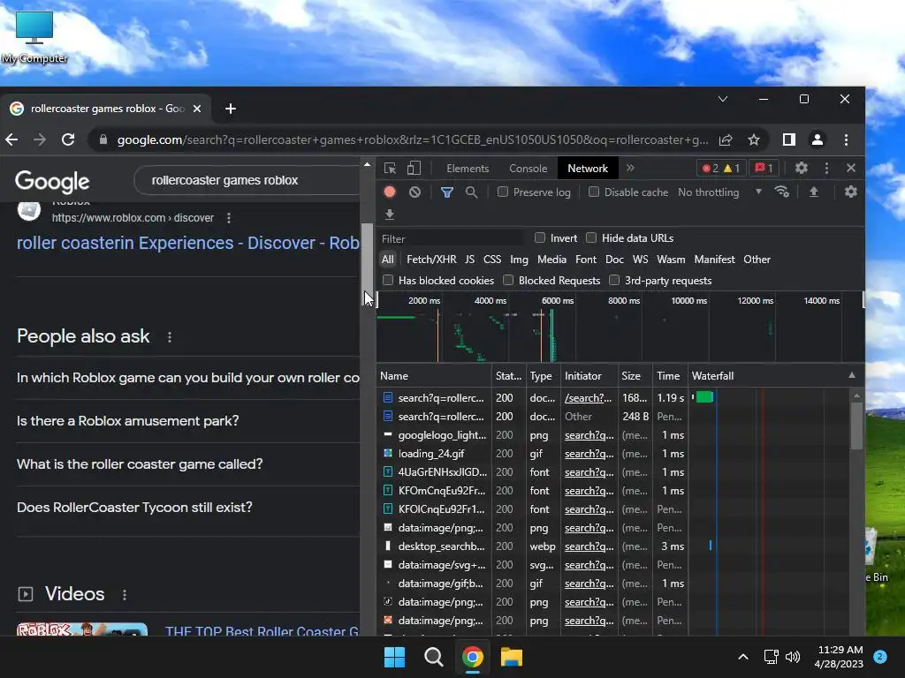The width and height of the screenshot is (905, 678).
Task: Reload the page in Chrome
Action: 68,139
